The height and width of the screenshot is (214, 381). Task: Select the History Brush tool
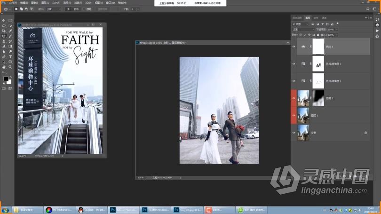[10, 41]
